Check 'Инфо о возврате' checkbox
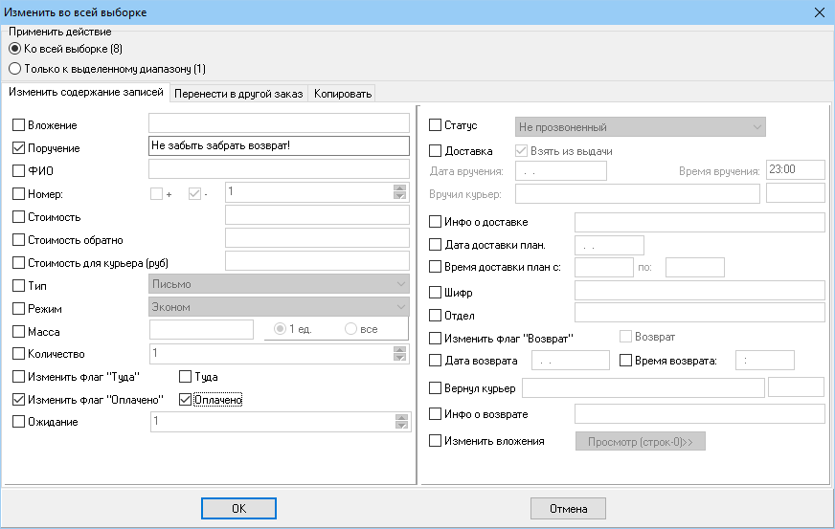 pos(435,413)
